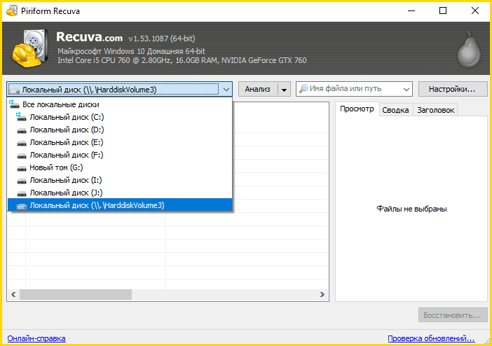The width and height of the screenshot is (492, 346).
Task: Maximize the Recuva window
Action: [443, 11]
